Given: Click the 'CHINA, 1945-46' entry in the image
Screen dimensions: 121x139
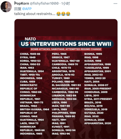Looking at the screenshot, I should pyautogui.click(x=30, y=54).
